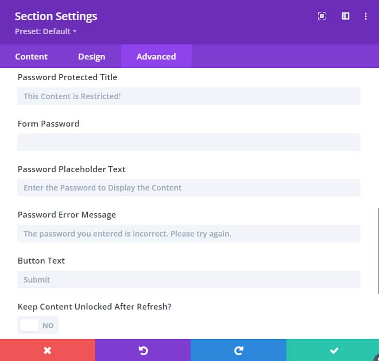The width and height of the screenshot is (379, 361).
Task: Discard changes with the red X button
Action: coord(48,350)
